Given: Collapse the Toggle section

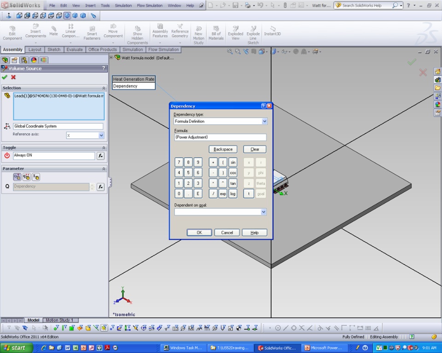Looking at the screenshot, I should click(x=104, y=148).
